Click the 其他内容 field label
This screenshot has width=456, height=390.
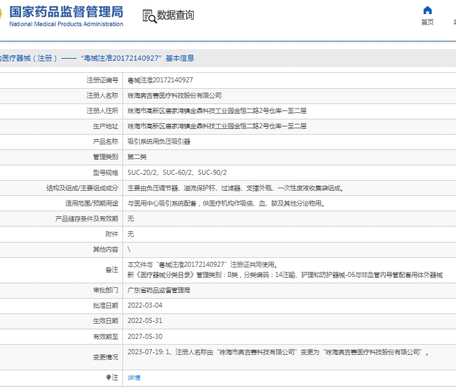tap(106, 250)
